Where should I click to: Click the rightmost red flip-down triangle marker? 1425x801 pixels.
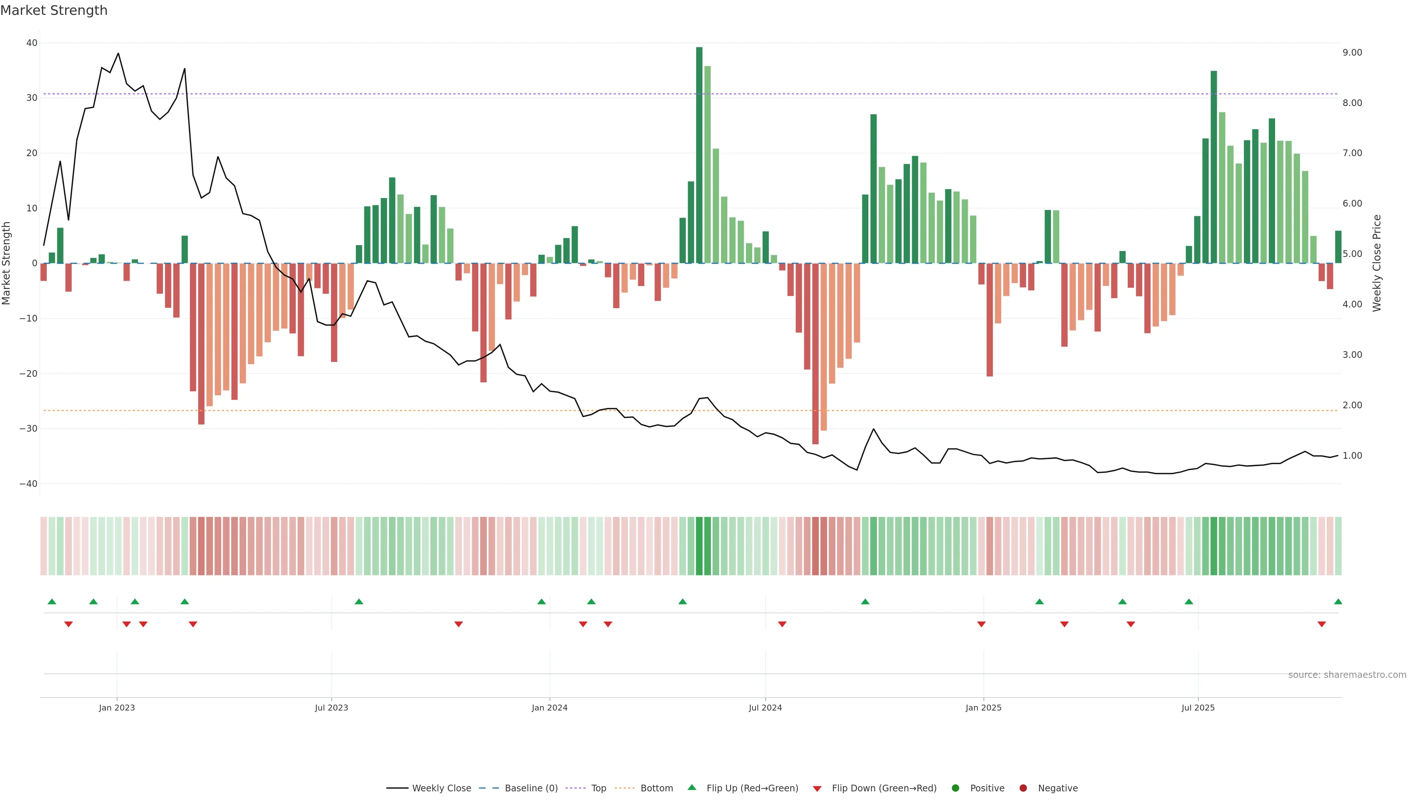[1321, 624]
